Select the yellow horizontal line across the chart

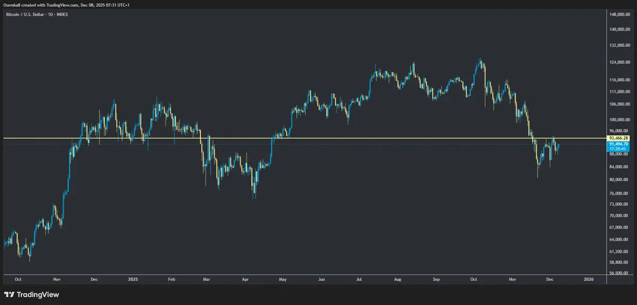click(x=304, y=138)
